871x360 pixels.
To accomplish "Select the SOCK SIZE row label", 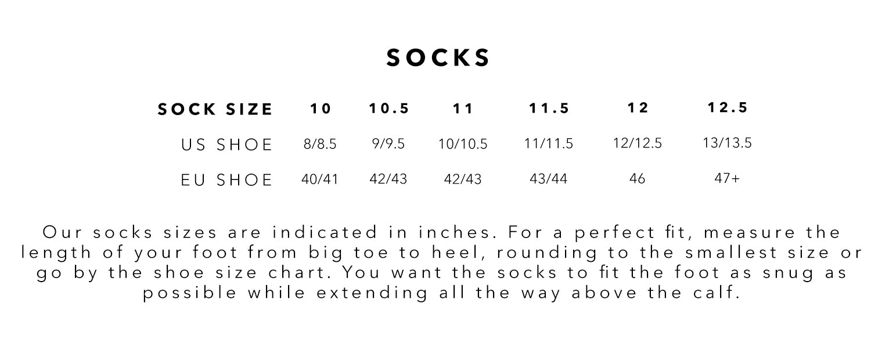I will coord(215,109).
